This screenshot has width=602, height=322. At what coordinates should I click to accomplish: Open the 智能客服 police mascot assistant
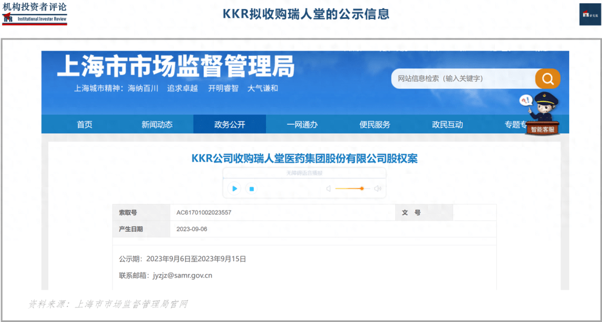(x=542, y=115)
